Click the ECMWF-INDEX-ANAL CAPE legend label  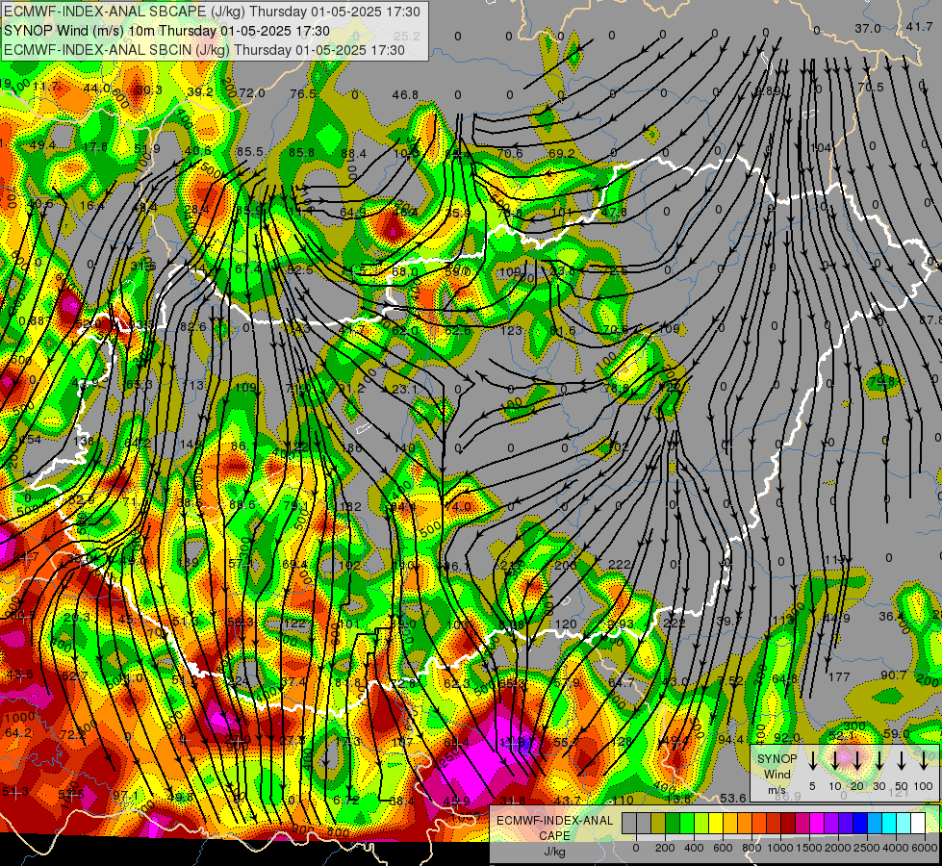554,828
